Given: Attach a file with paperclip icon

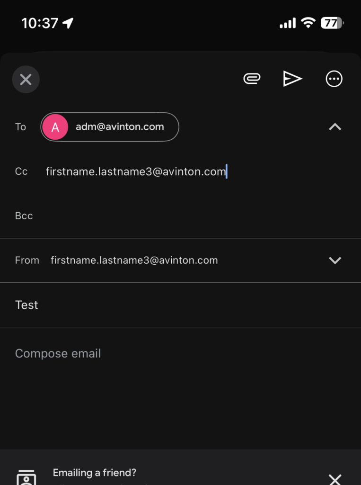Looking at the screenshot, I should [252, 79].
